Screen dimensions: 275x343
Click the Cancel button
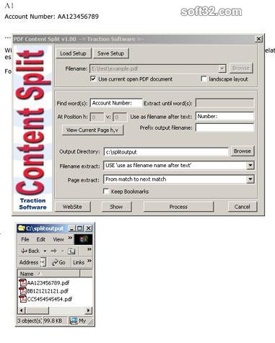coord(243,207)
